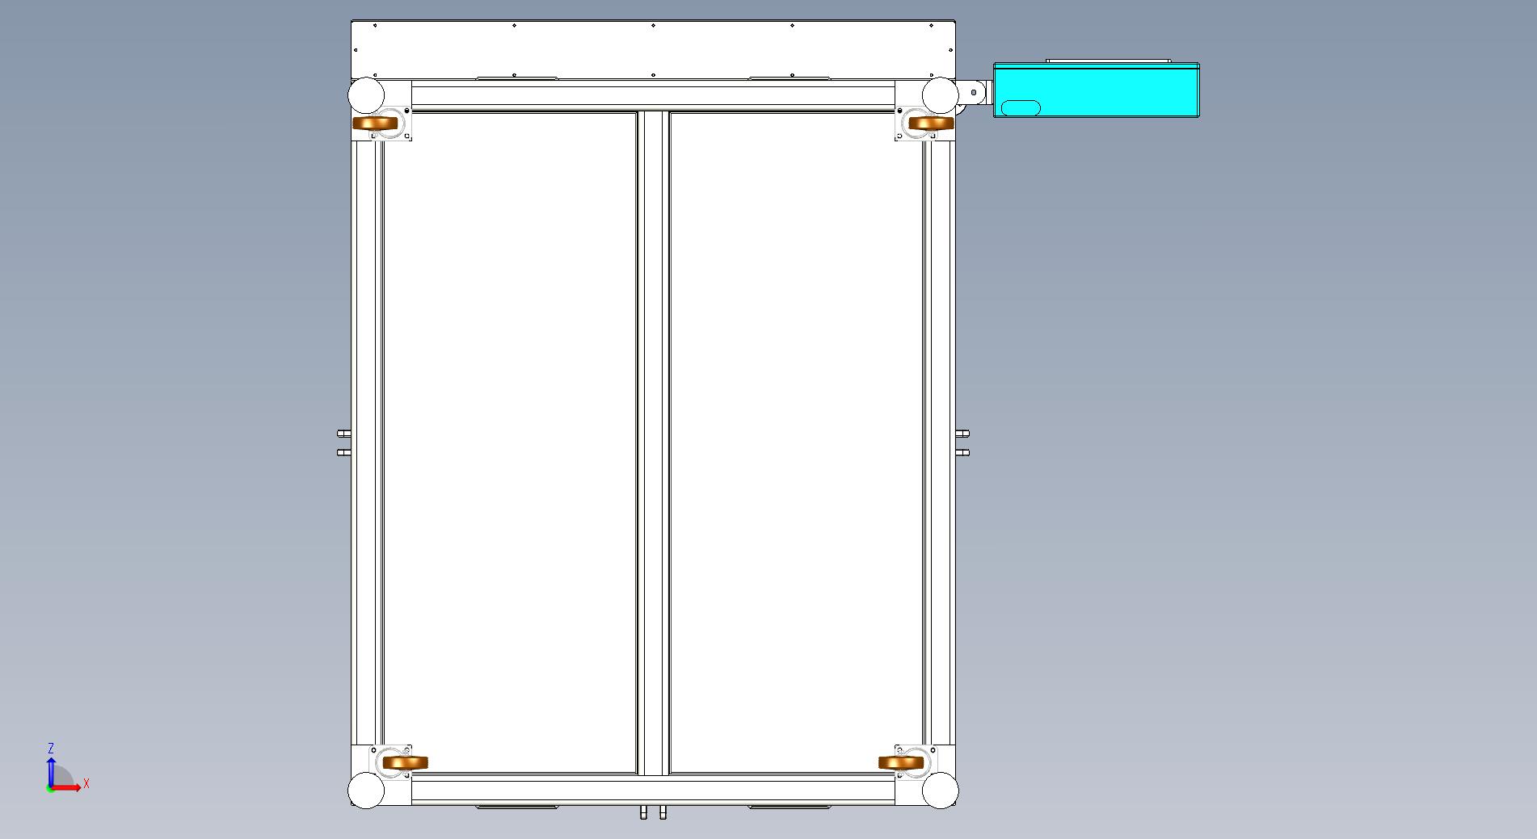This screenshot has width=1537, height=839.
Task: Select the right large panel face
Action: tap(797, 443)
